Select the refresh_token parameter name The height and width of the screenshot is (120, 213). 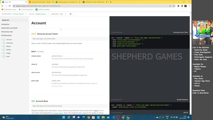[36, 56]
